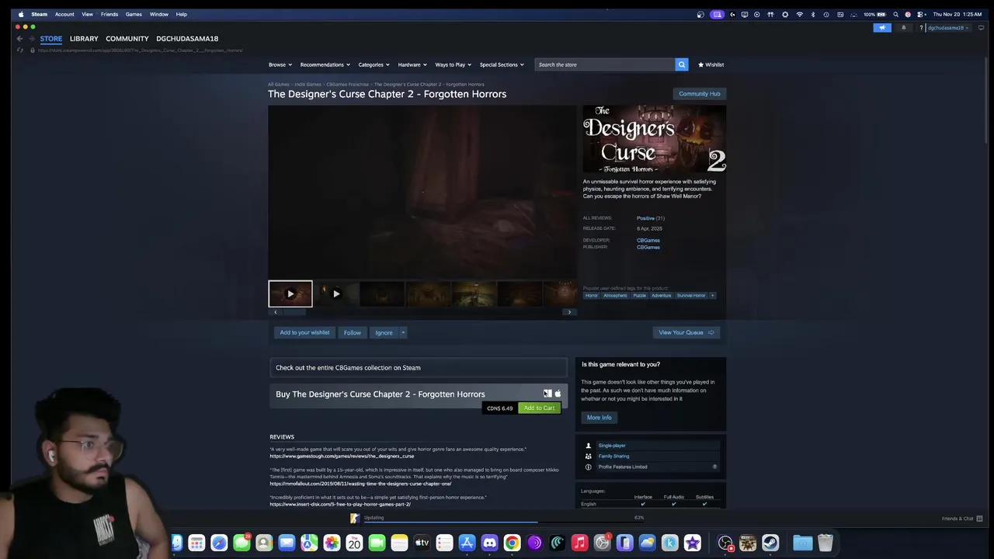The width and height of the screenshot is (994, 559).
Task: Open the notifications bell icon
Action: click(x=903, y=28)
